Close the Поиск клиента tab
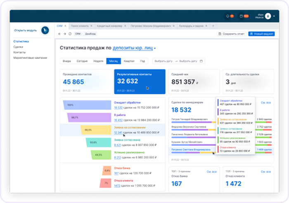The image size is (289, 203). point(91,26)
